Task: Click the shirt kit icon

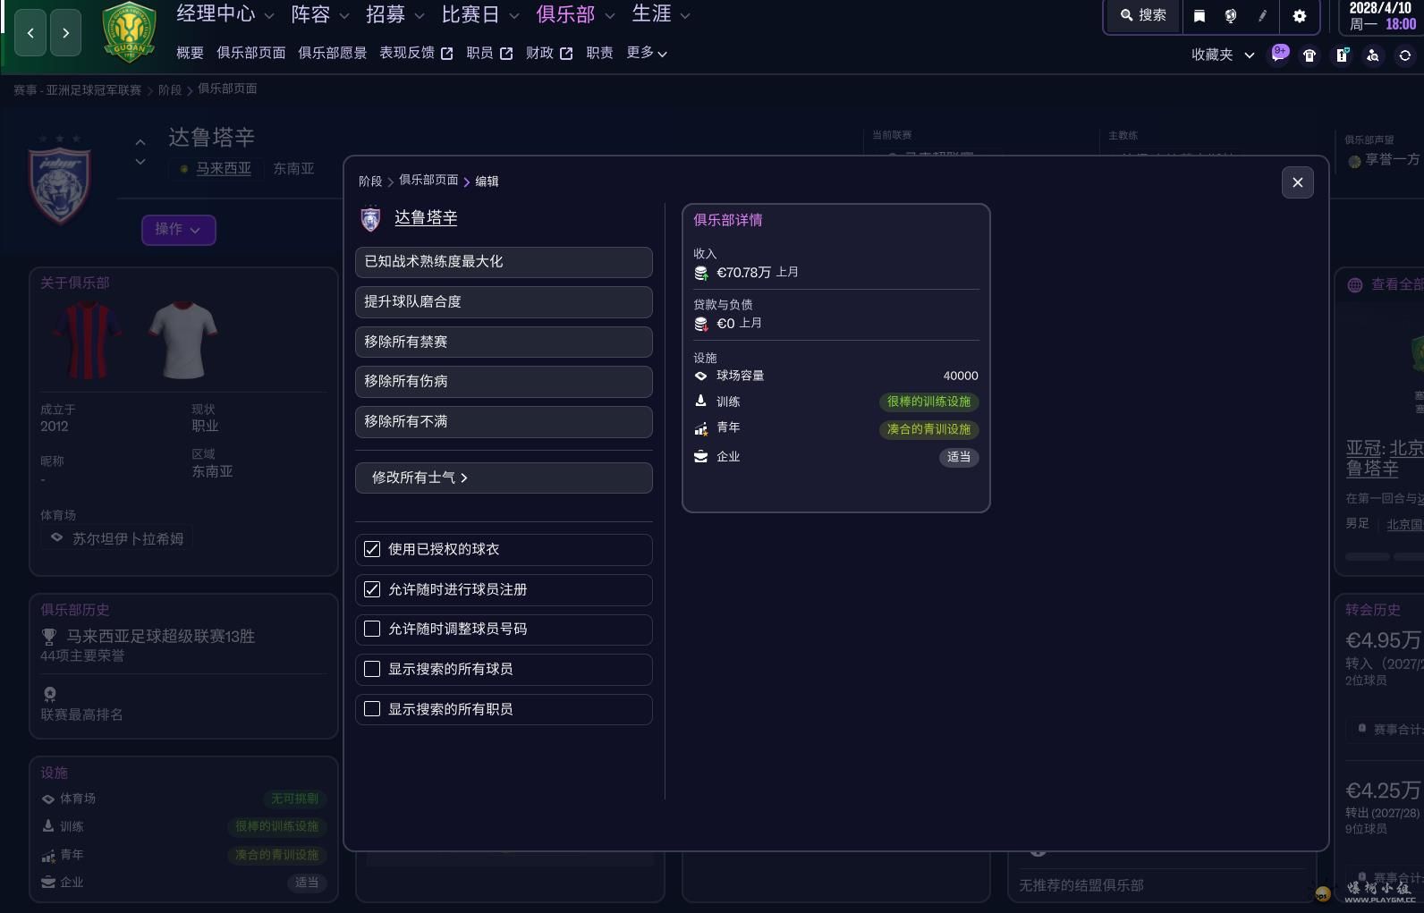Action: point(1310,55)
